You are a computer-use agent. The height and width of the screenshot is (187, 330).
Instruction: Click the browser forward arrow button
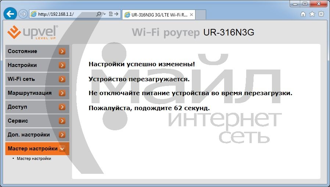coord(23,14)
